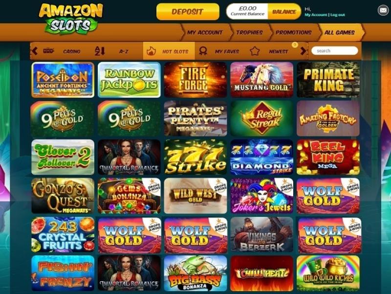Go to Amazon Slots logo home
Image resolution: width=391 pixels, height=294 pixels.
[x=71, y=19]
